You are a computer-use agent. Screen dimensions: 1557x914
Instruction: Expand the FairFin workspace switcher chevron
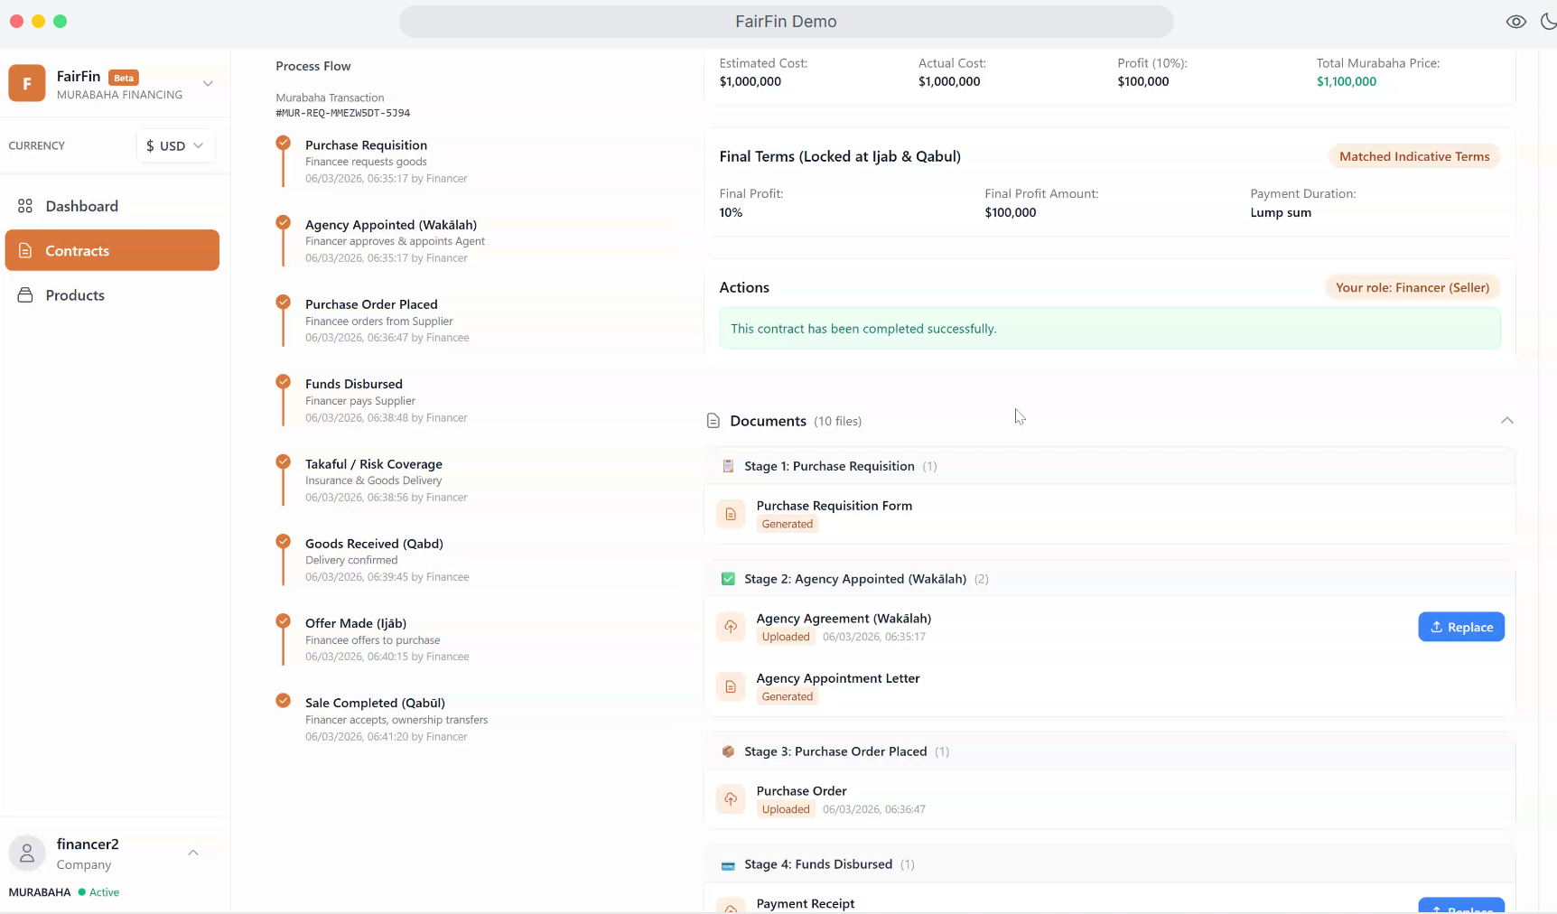click(208, 83)
